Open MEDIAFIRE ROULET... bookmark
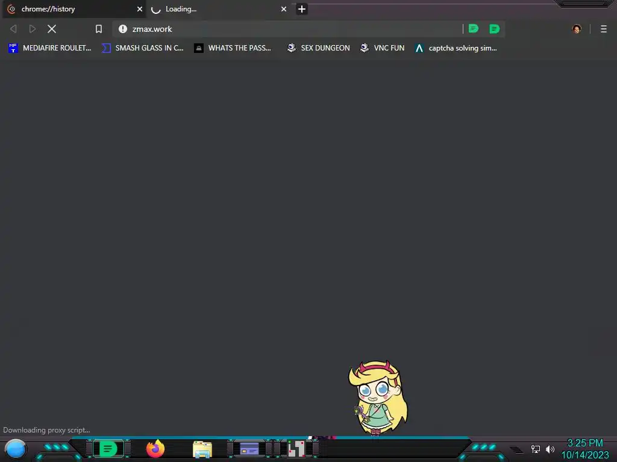This screenshot has width=617, height=462. click(50, 48)
